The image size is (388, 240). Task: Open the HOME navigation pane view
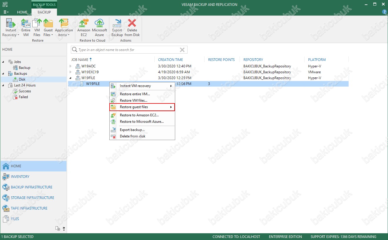coord(33,166)
